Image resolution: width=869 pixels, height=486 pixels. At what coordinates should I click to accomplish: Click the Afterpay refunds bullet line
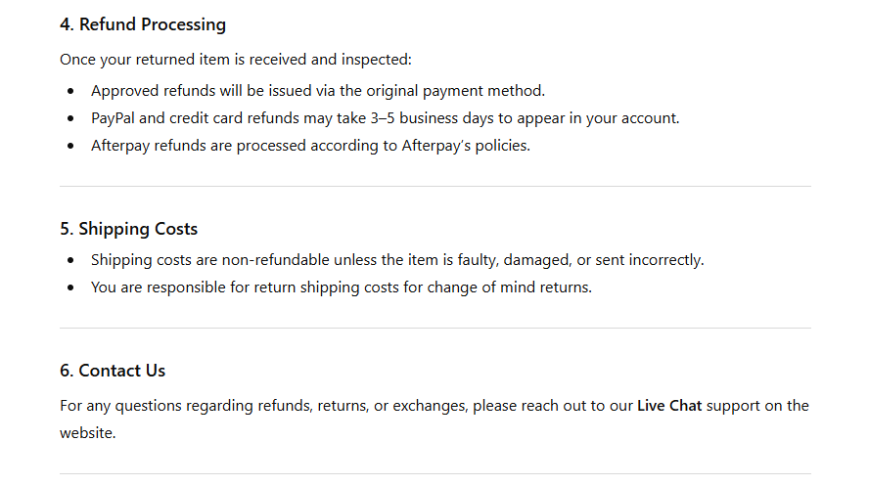coord(310,146)
